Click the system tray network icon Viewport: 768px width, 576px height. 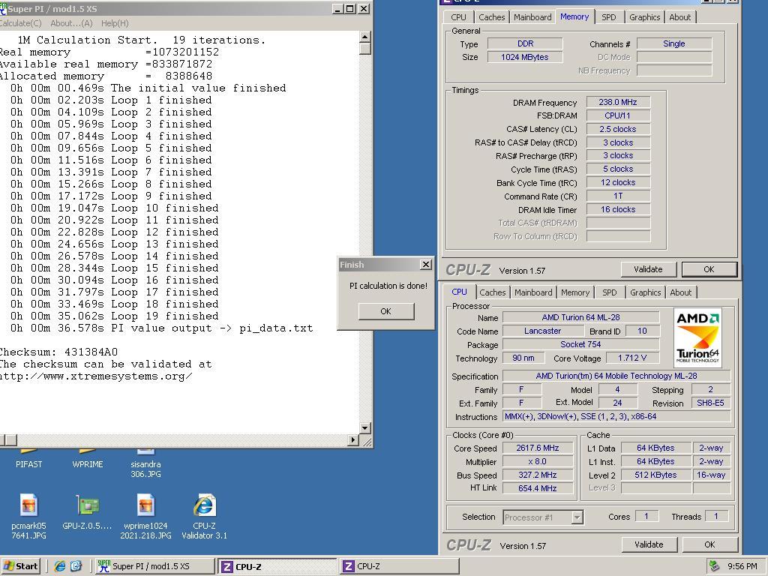coord(715,566)
